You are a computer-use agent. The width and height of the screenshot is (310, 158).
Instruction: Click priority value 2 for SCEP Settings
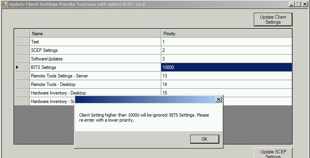(x=226, y=50)
